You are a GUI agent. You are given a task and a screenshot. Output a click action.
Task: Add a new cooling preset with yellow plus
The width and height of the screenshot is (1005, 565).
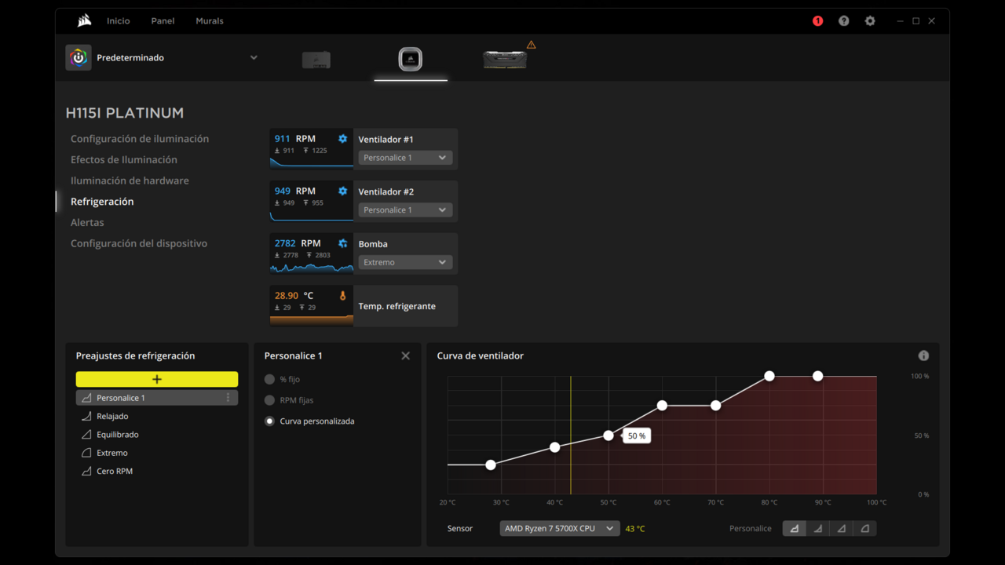tap(157, 379)
